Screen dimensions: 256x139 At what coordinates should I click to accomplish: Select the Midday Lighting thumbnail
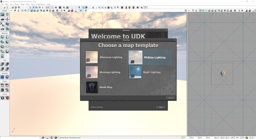click(136, 57)
